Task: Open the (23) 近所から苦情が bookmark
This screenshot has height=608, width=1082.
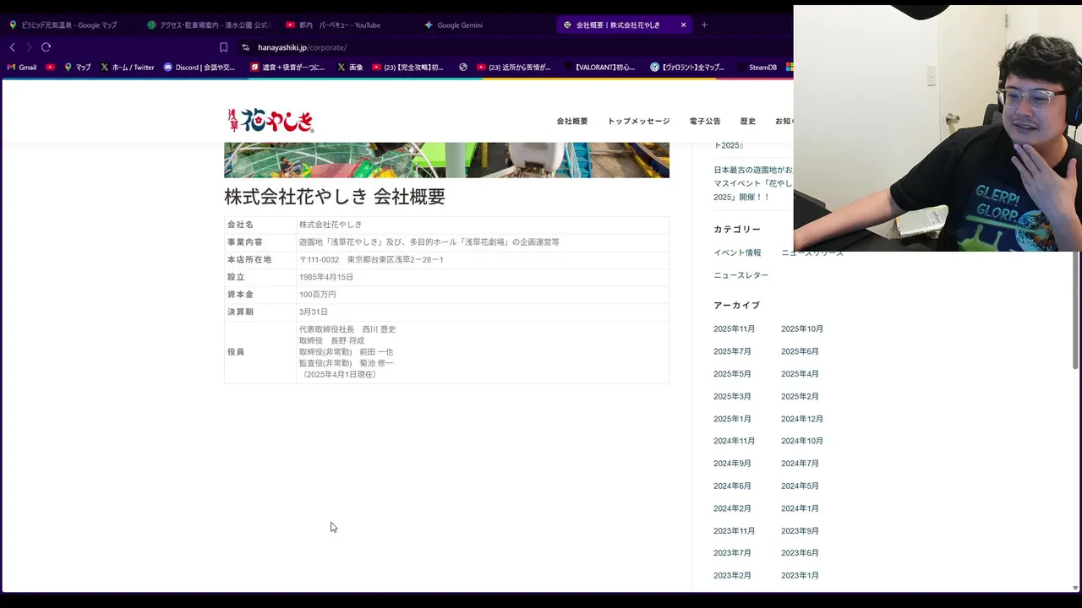Action: 514,67
